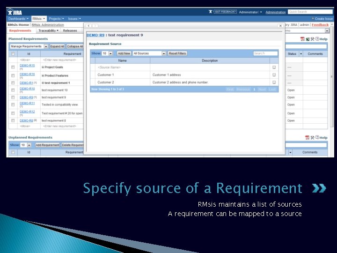Image resolution: width=337 pixels, height=253 pixels.
Task: Expand the test requirement 1 row
Action: pos(43,83)
